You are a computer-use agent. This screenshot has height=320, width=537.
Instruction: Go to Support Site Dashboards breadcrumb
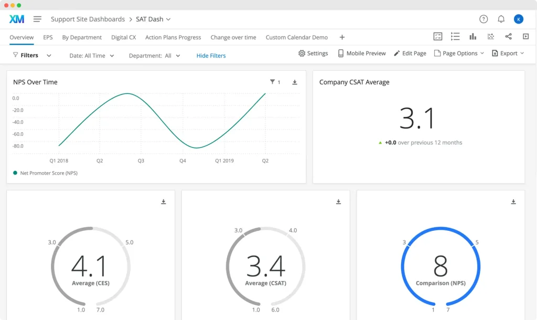click(88, 19)
